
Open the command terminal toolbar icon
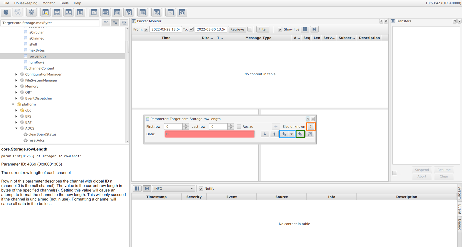click(171, 12)
